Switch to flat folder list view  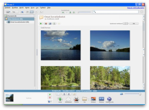coord(28,12)
